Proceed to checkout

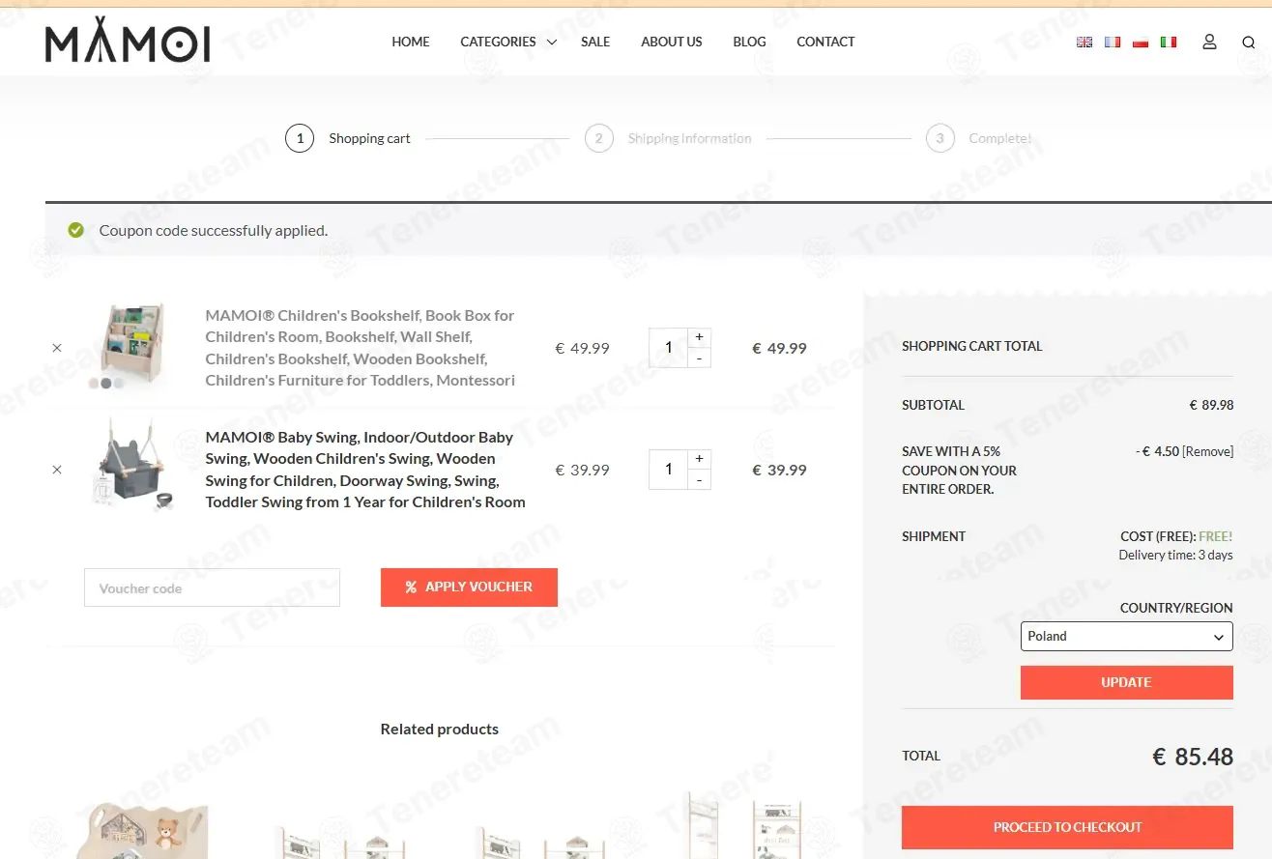(x=1067, y=827)
